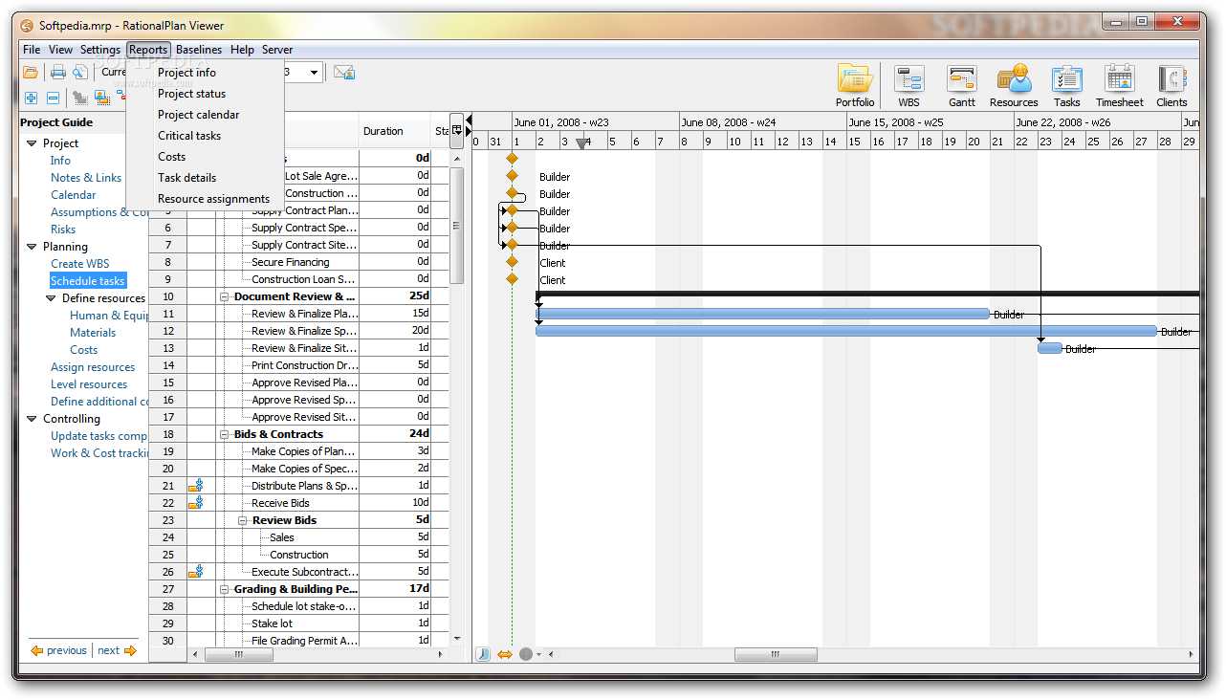
Task: Open the View menu
Action: point(60,50)
